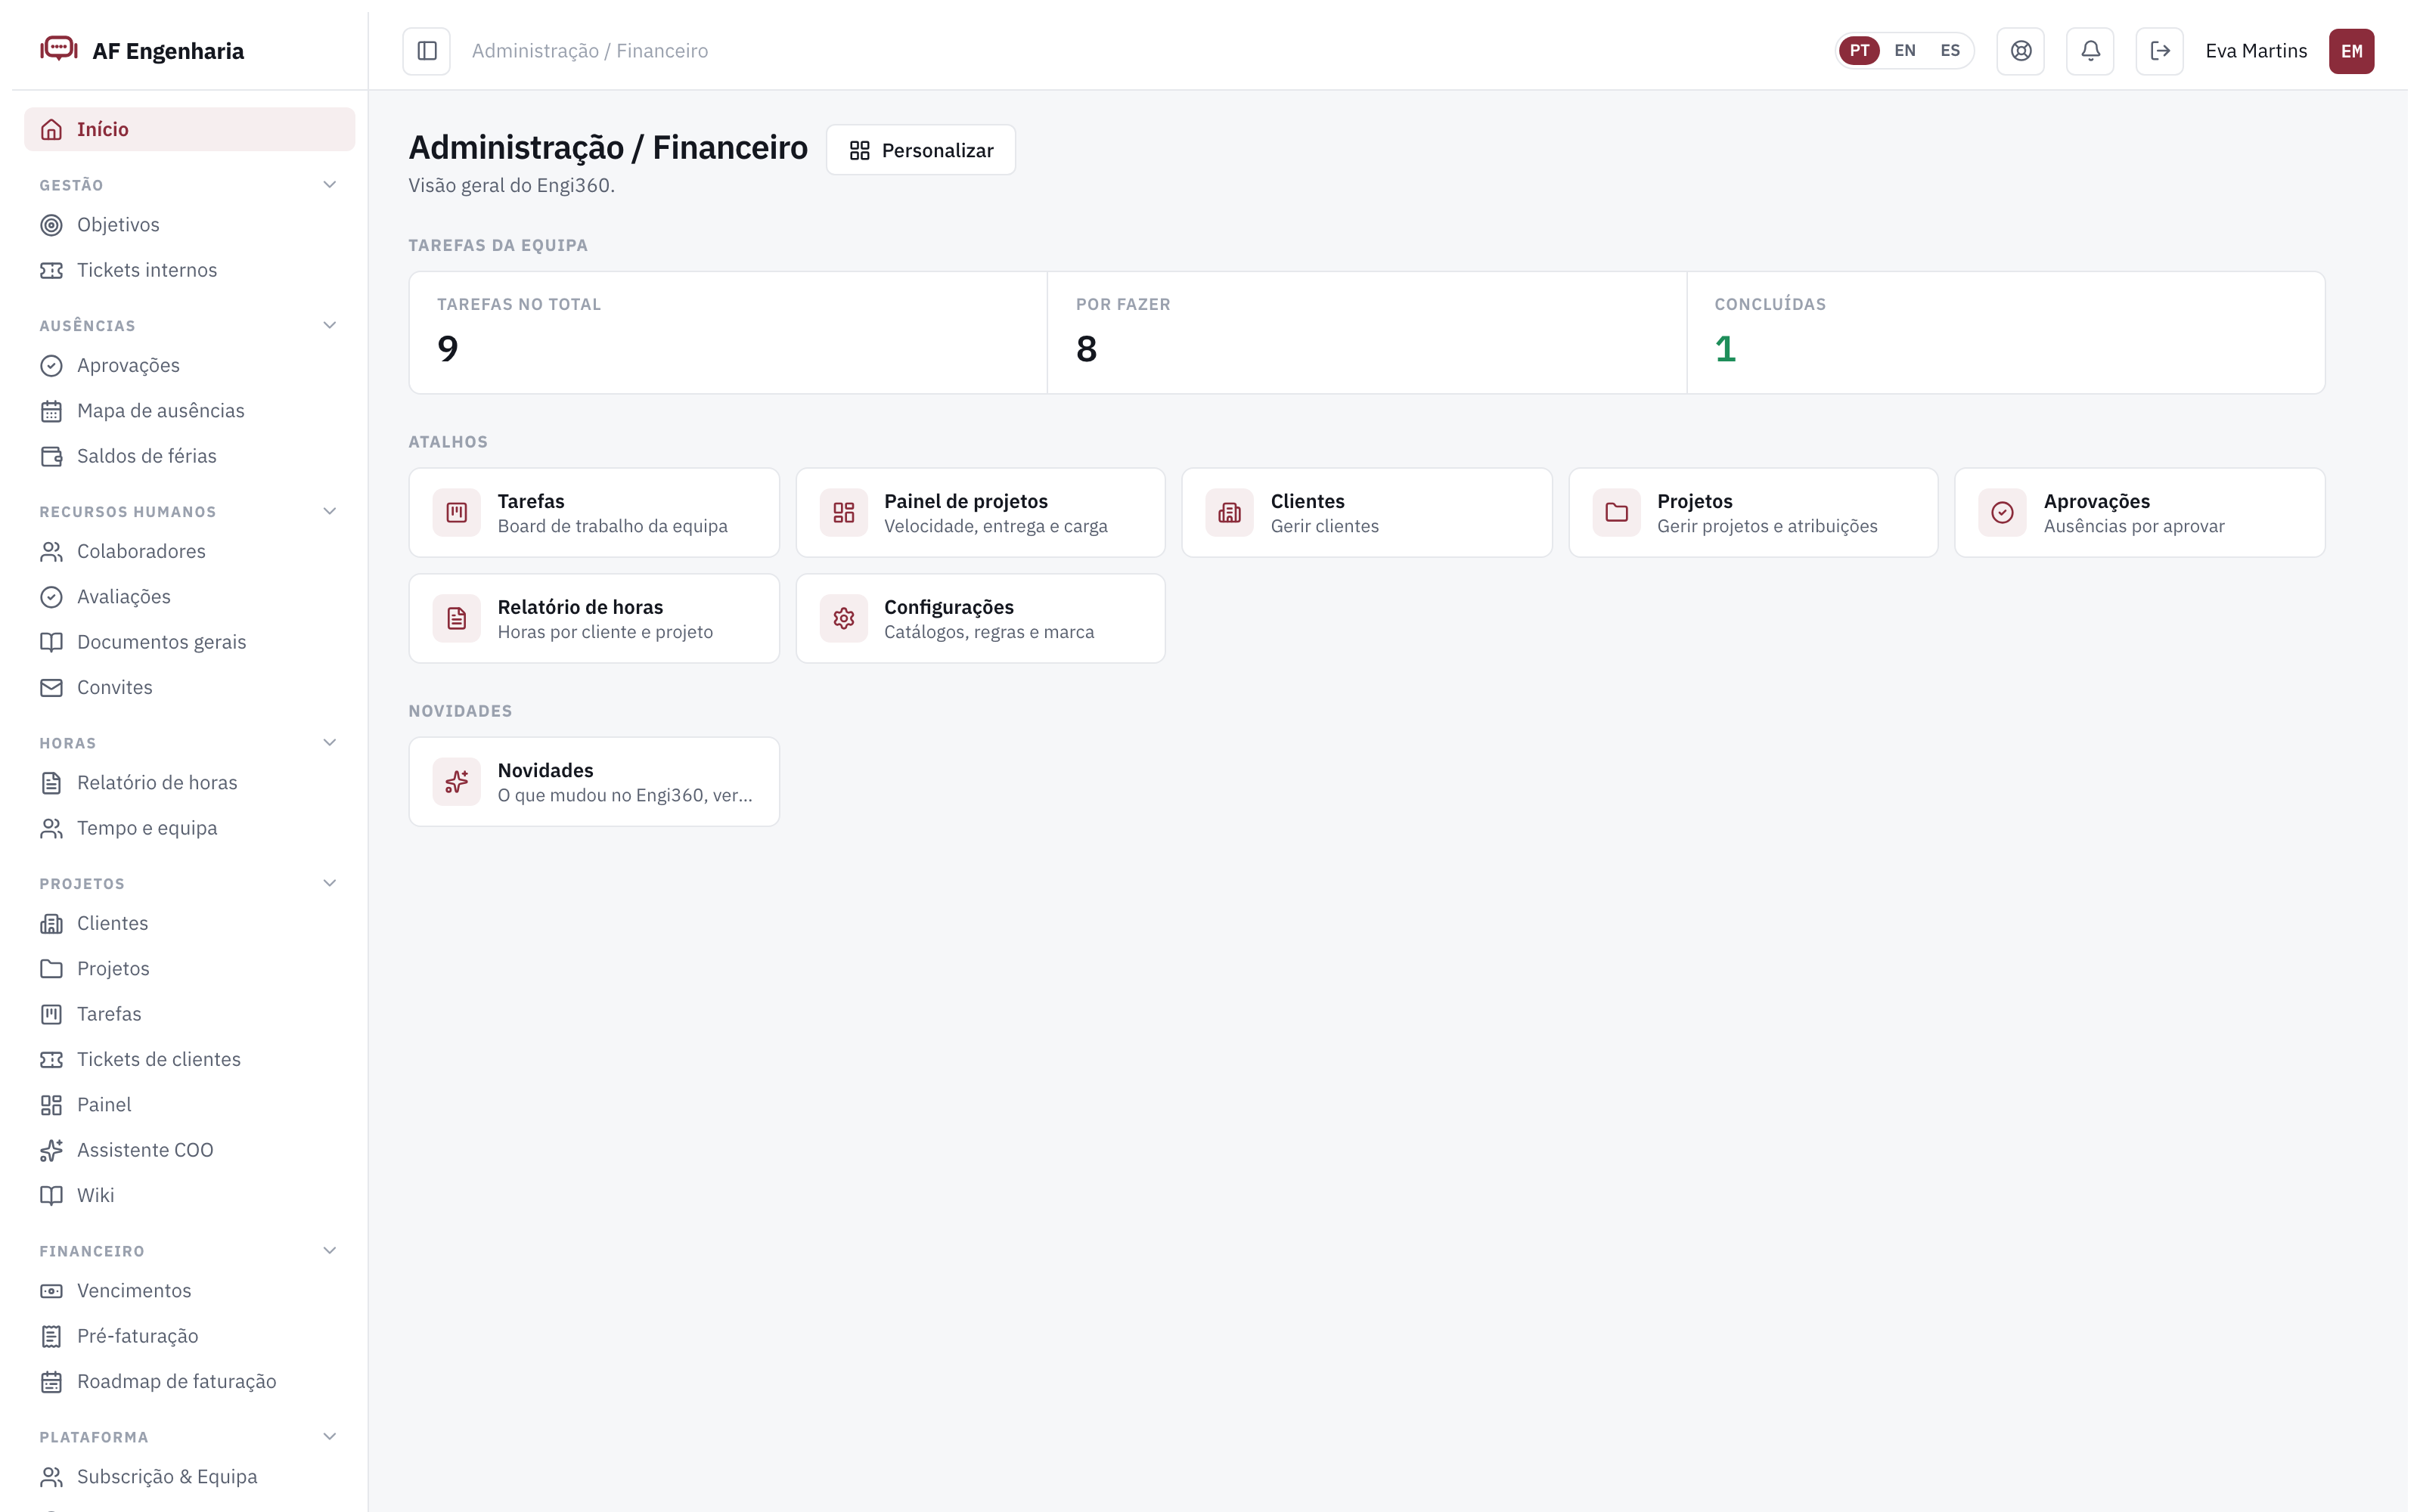Switch language to EN

[1905, 51]
